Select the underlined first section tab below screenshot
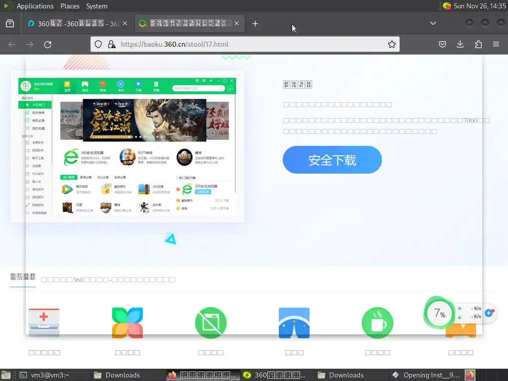Viewport: 508px width, 381px height. (23, 277)
